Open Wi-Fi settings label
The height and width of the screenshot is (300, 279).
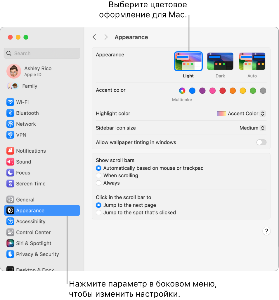pyautogui.click(x=22, y=102)
